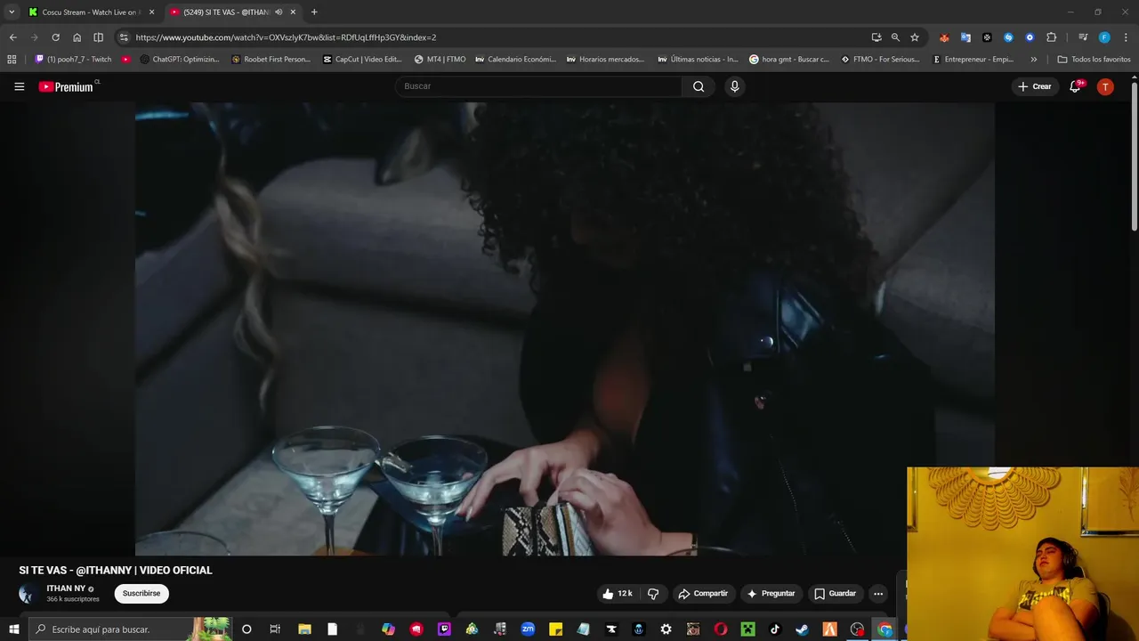Mute the YouTube tab audio icon
The height and width of the screenshot is (641, 1139).
click(x=279, y=12)
